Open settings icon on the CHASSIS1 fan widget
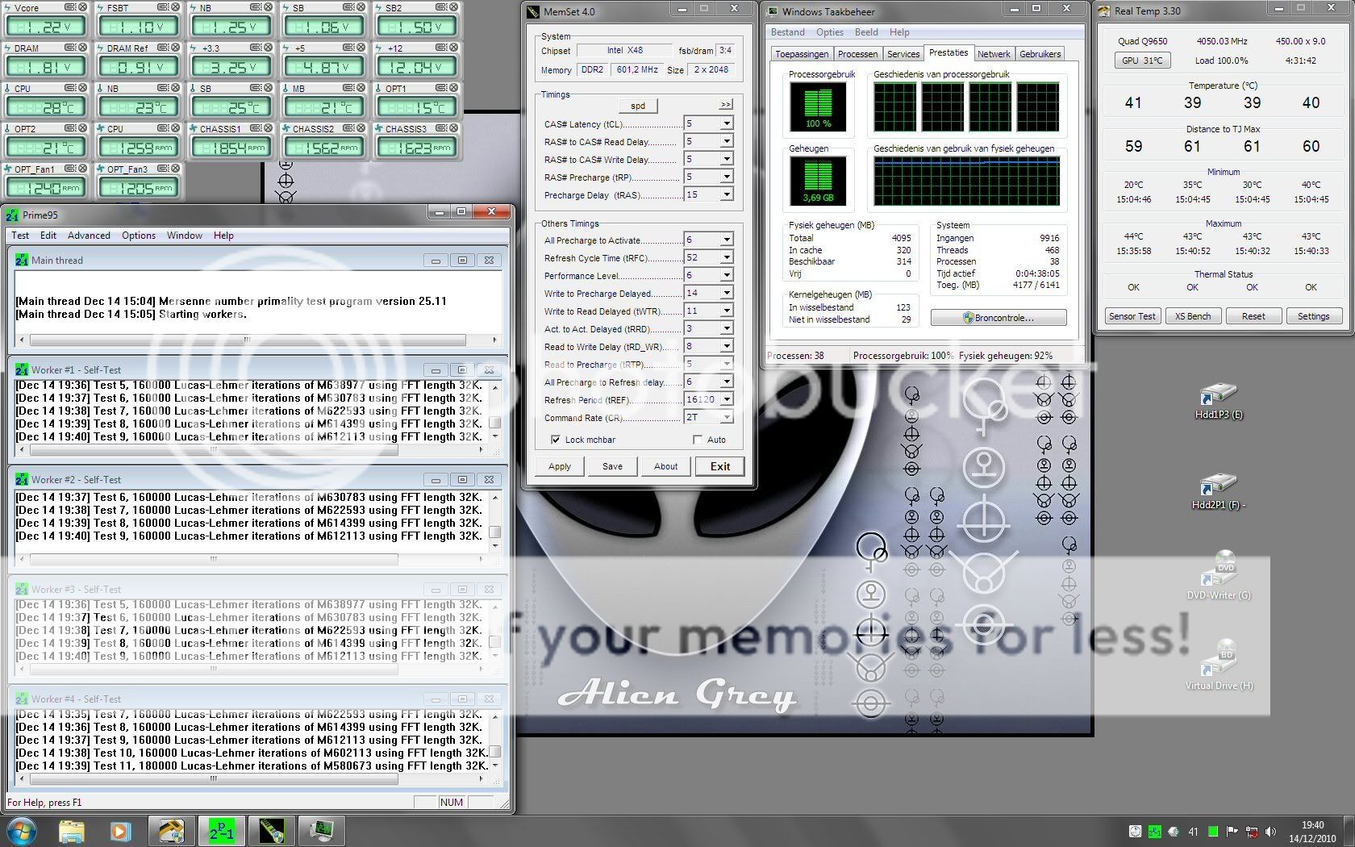1355x847 pixels. tap(256, 128)
